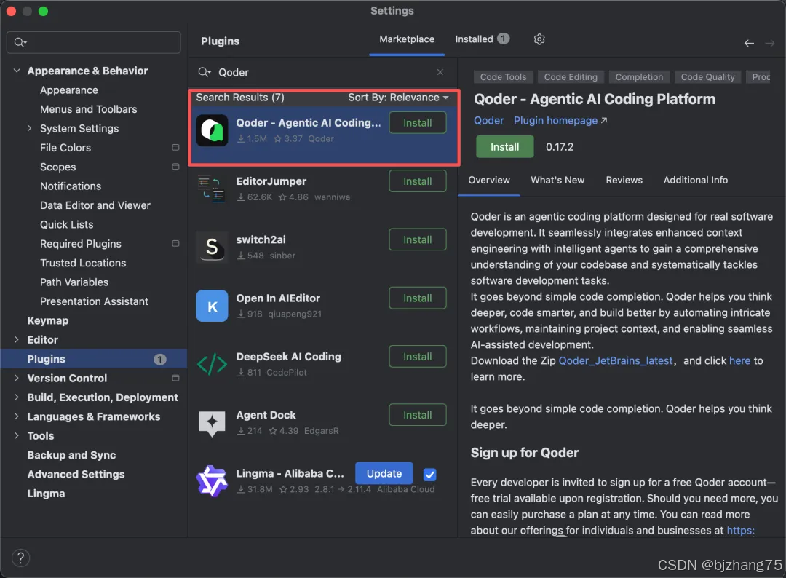Select Backup and Sync settings
This screenshot has height=578, width=786.
[x=71, y=455]
